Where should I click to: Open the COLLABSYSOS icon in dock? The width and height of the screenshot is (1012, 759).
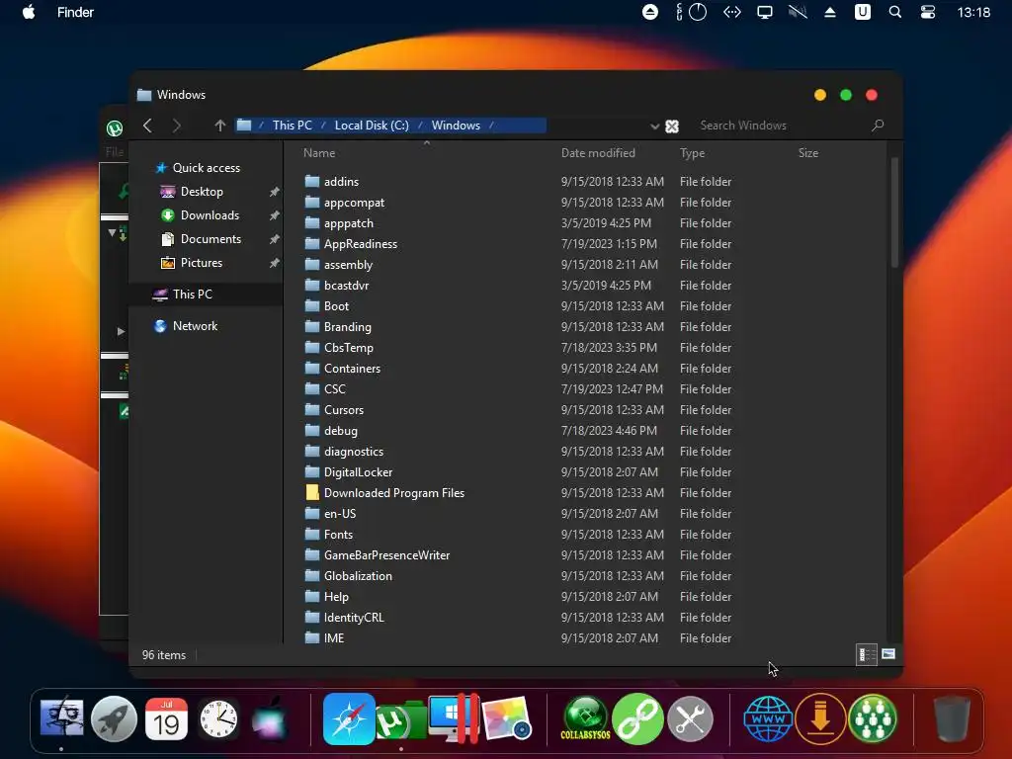pyautogui.click(x=585, y=719)
